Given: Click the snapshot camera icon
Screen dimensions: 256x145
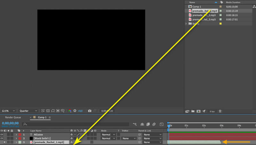Looking at the screenshot, I should tap(90, 111).
